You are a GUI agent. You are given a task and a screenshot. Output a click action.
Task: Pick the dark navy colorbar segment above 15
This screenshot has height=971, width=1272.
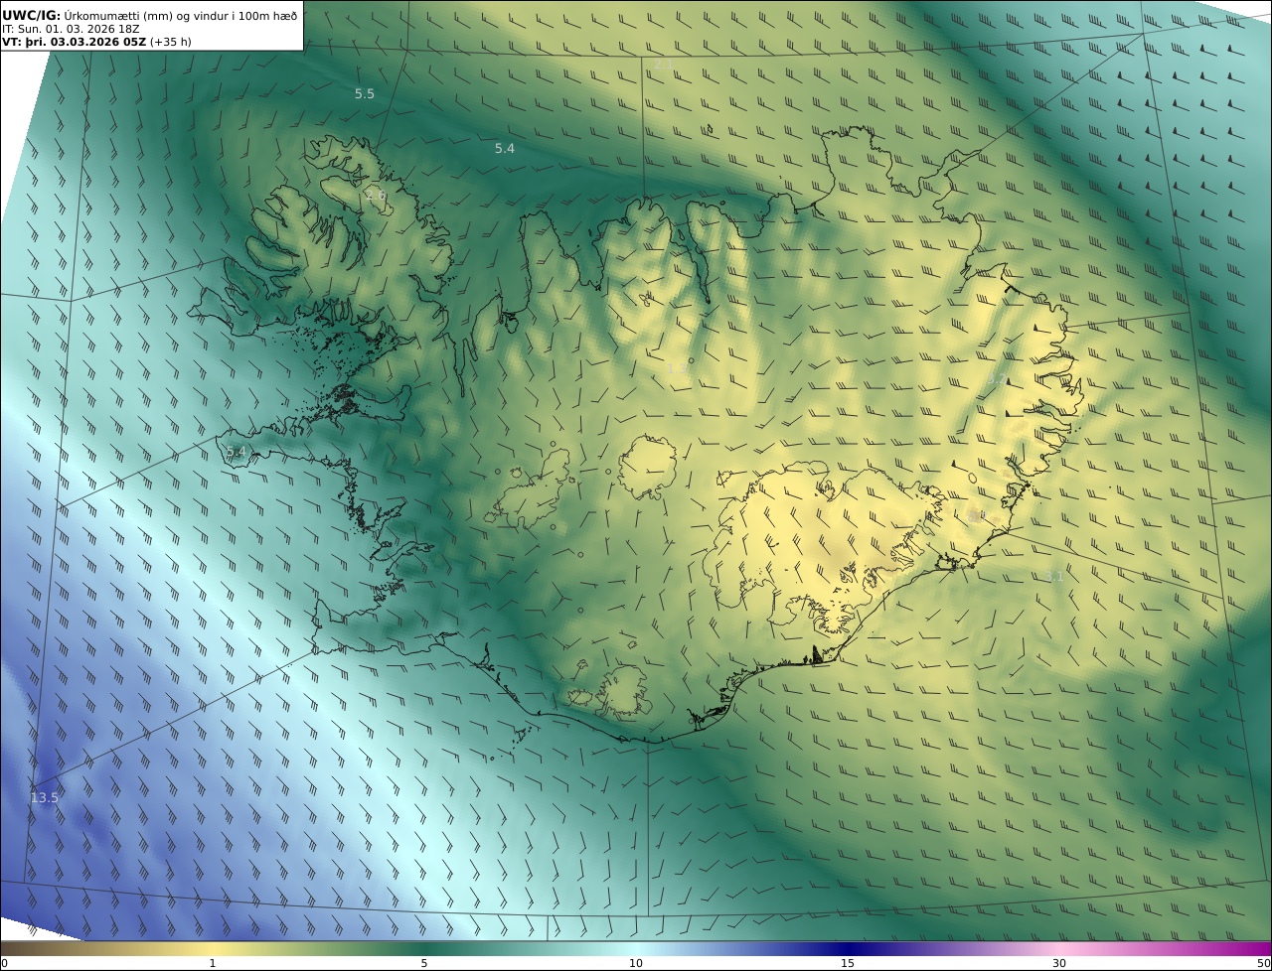[x=848, y=948]
